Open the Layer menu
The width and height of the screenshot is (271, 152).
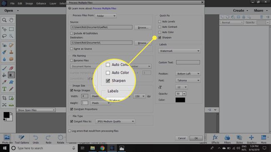tap(53, 3)
